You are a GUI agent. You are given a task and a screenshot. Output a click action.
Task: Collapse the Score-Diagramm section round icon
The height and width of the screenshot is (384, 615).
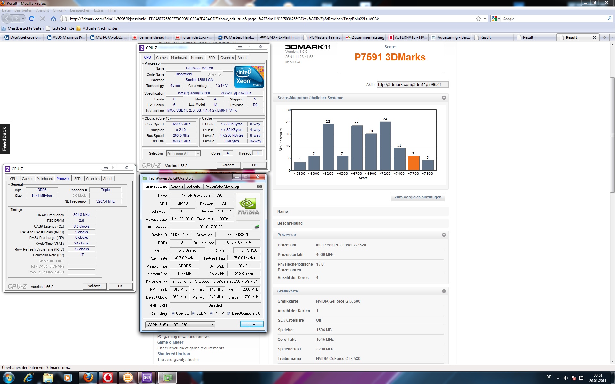point(444,98)
